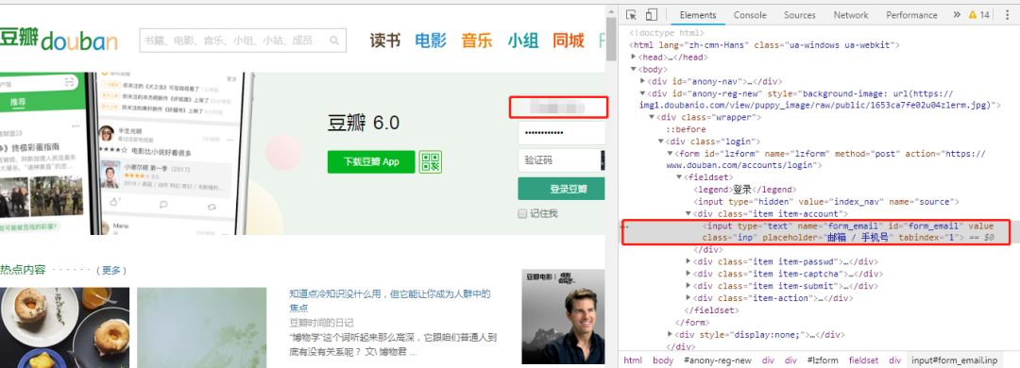Open the 同城 navigation link
1020x368 pixels.
[569, 41]
